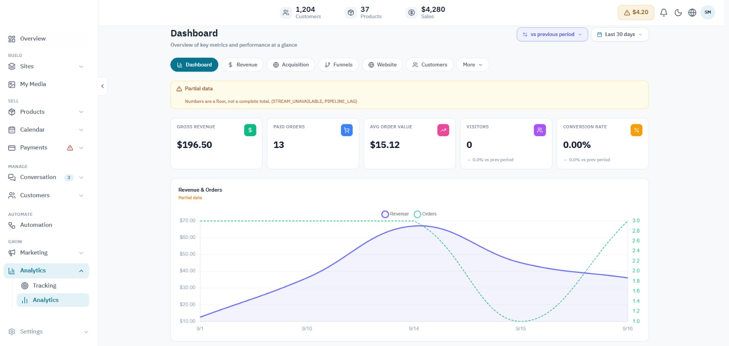Click the Overview grid icon in sidebar
This screenshot has width=729, height=346.
[x=12, y=39]
